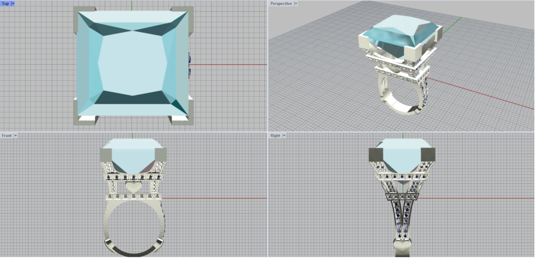Click the left dark prong in Right view
536x258 pixels.
[375, 154]
